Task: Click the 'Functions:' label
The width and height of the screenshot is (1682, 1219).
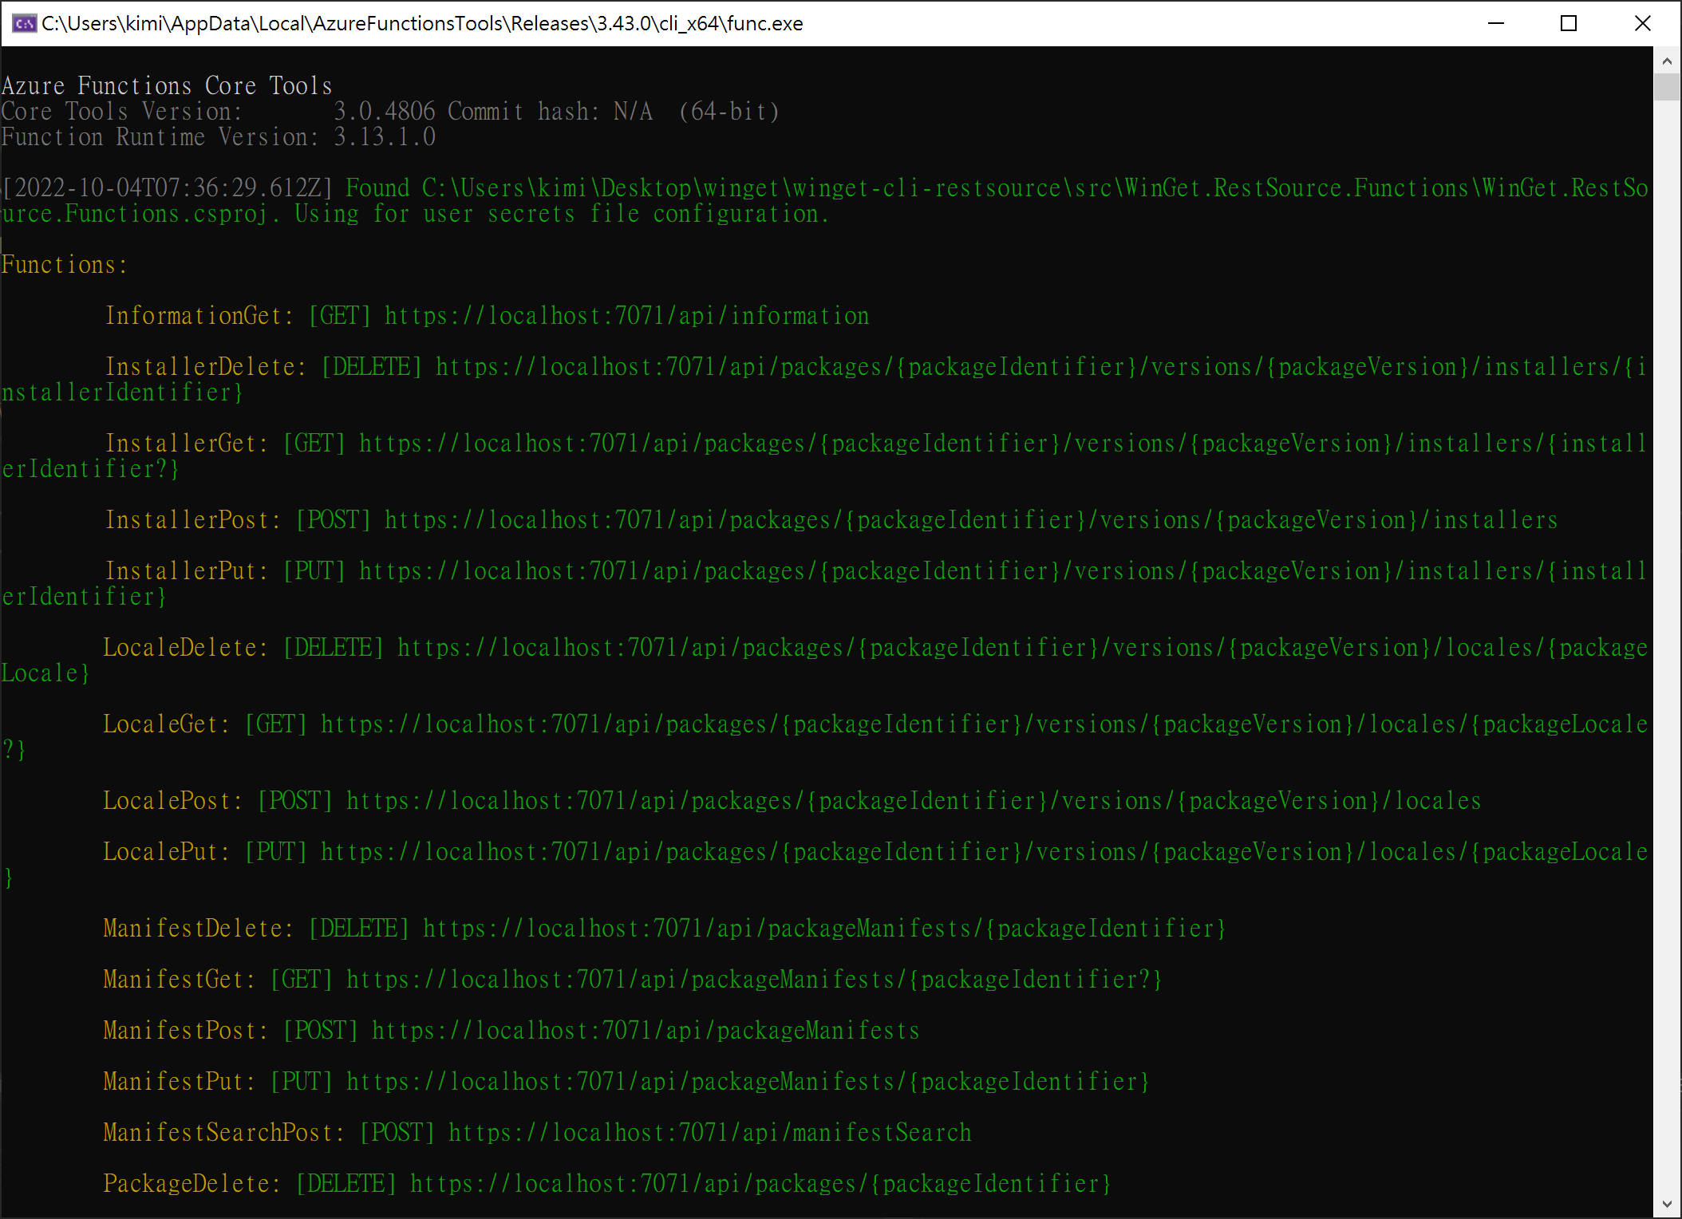Action: pyautogui.click(x=65, y=265)
